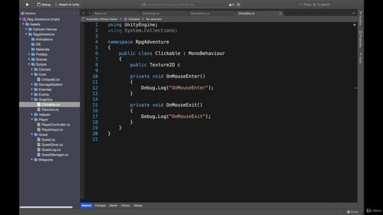383x215 pixels.
Task: Click the blue marker at editor top right
Action: point(354,24)
